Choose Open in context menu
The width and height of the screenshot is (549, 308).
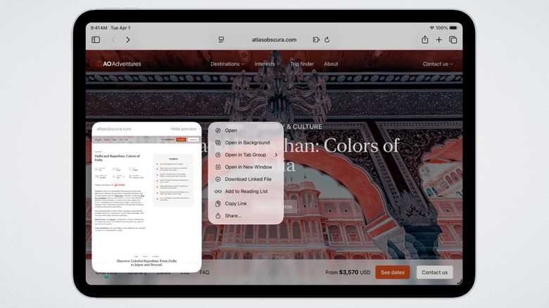[246, 130]
